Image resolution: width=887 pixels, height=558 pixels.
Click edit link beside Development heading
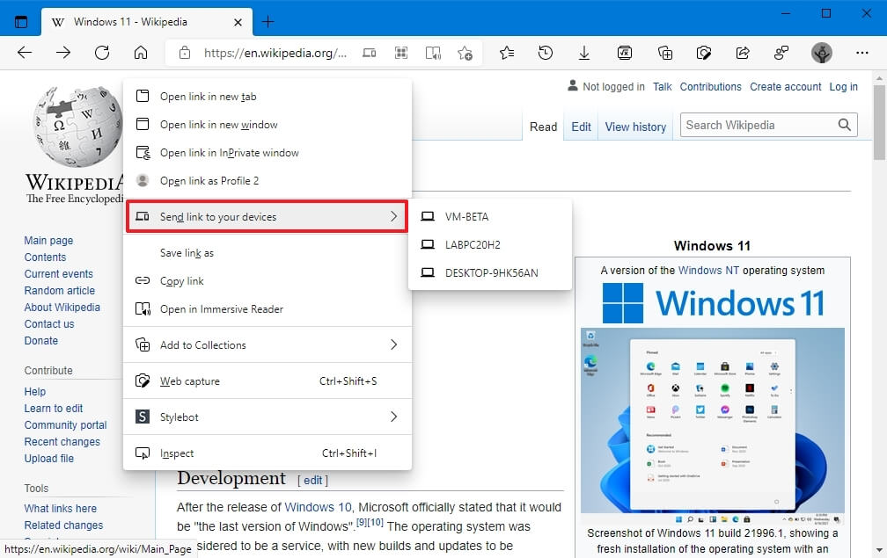pyautogui.click(x=313, y=481)
